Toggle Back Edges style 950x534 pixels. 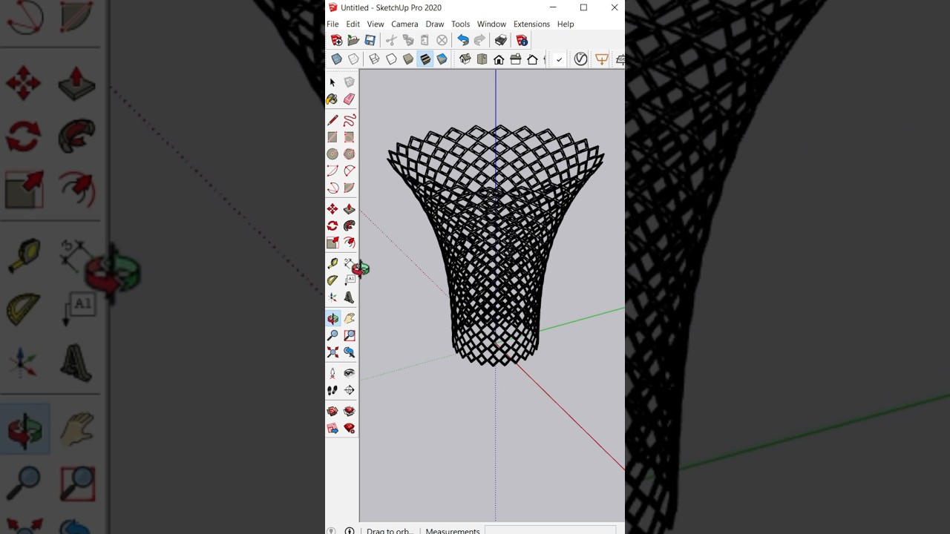[354, 59]
